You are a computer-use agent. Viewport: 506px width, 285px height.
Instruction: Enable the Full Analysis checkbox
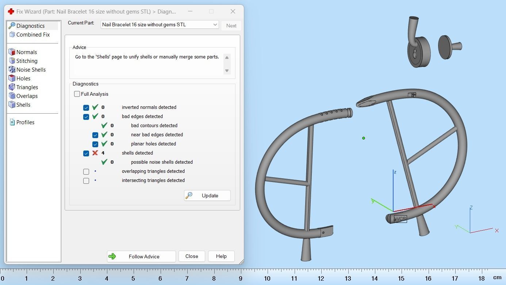click(77, 94)
